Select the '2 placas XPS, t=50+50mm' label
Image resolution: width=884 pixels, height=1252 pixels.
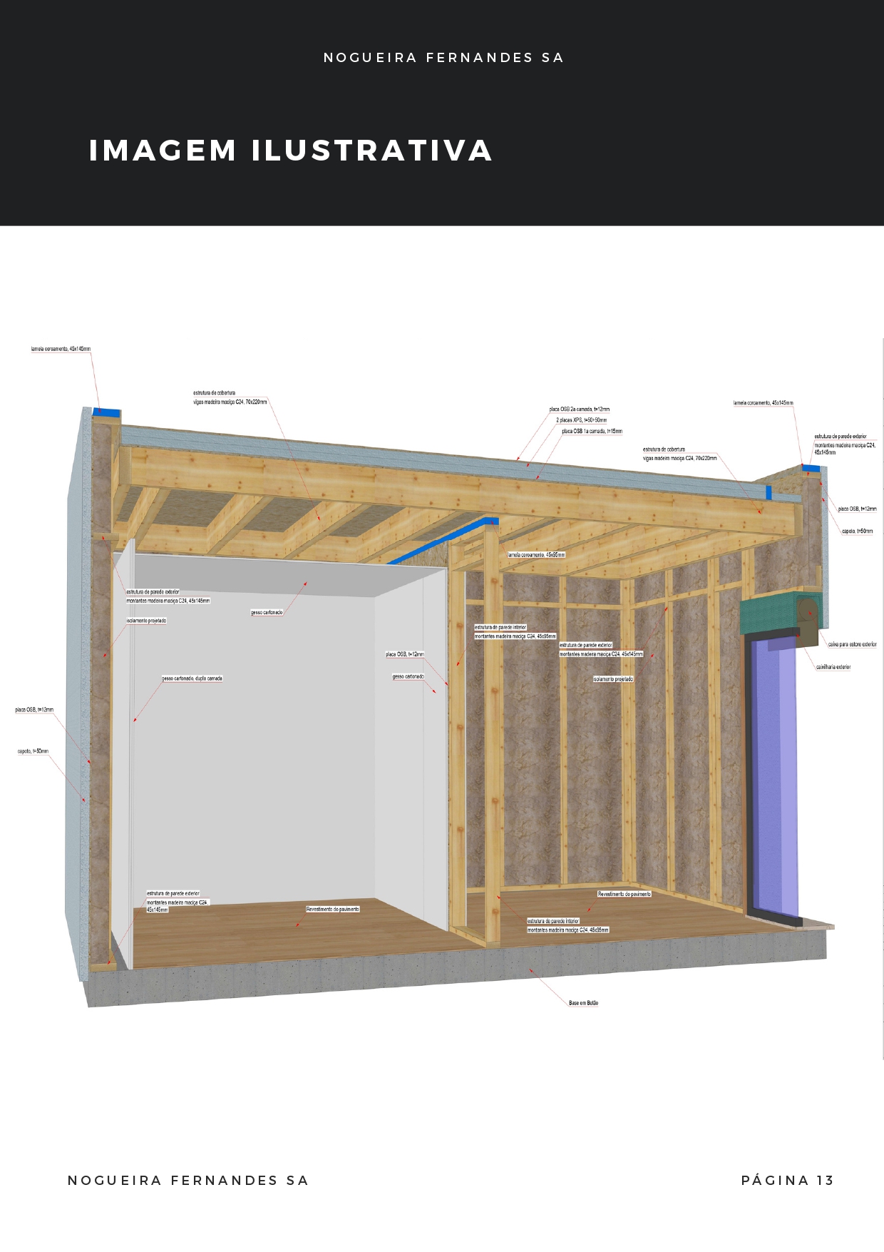581,420
